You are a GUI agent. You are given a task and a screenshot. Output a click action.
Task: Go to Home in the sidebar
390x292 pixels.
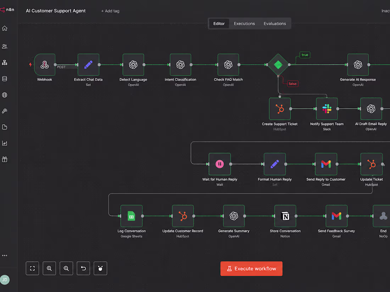tap(5, 28)
